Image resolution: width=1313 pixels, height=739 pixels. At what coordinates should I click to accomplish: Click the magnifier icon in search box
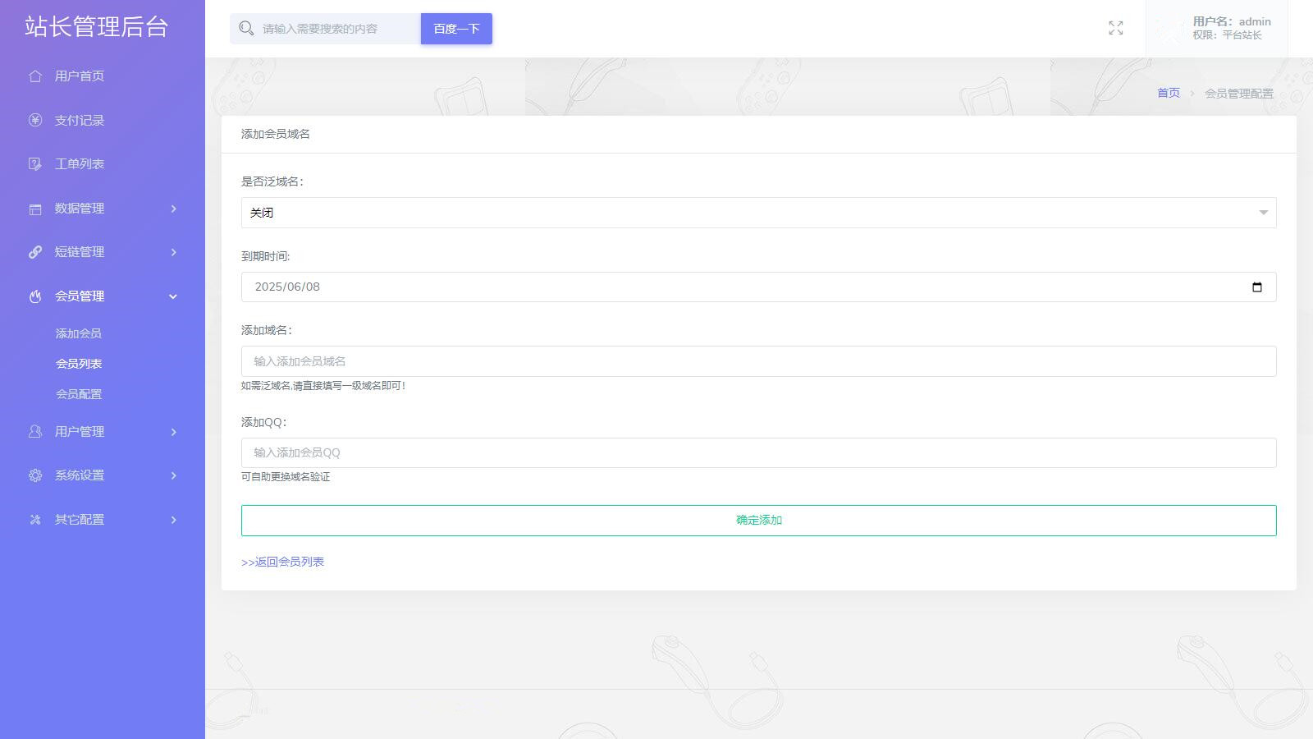246,29
